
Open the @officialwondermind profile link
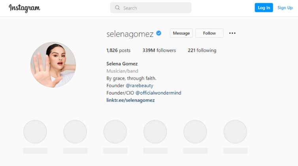[x=158, y=93]
